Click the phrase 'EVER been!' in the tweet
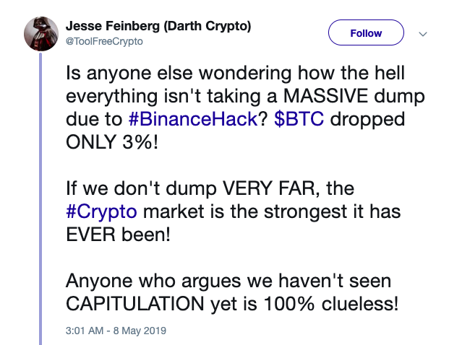Screen dimensions: 449x345 pyautogui.click(x=118, y=235)
